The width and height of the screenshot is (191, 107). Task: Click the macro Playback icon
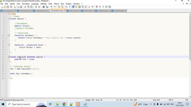(x=103, y=7)
